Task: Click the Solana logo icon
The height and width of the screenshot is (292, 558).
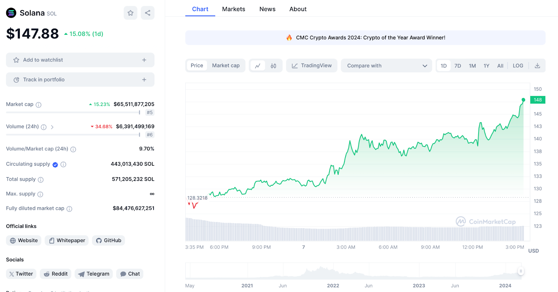Action: [11, 13]
